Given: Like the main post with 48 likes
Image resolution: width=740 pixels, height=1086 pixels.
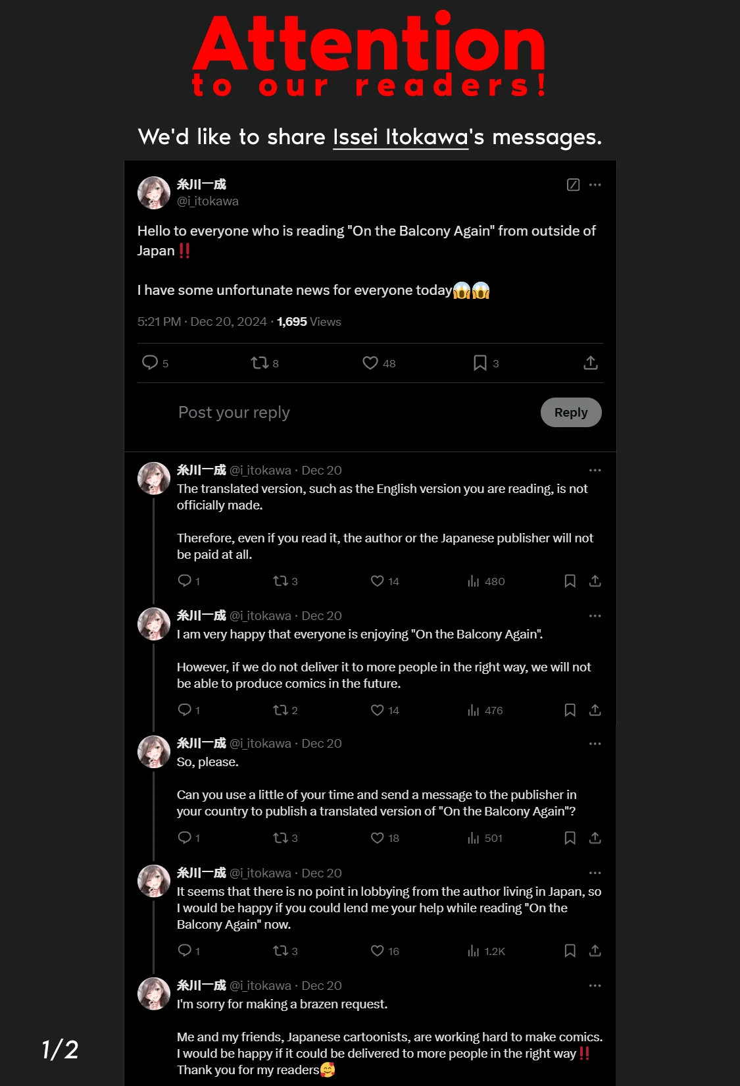Looking at the screenshot, I should coord(370,363).
